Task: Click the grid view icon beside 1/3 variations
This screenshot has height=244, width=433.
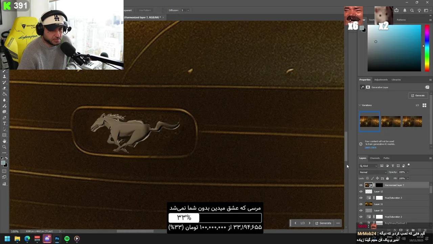Action: coord(424,105)
